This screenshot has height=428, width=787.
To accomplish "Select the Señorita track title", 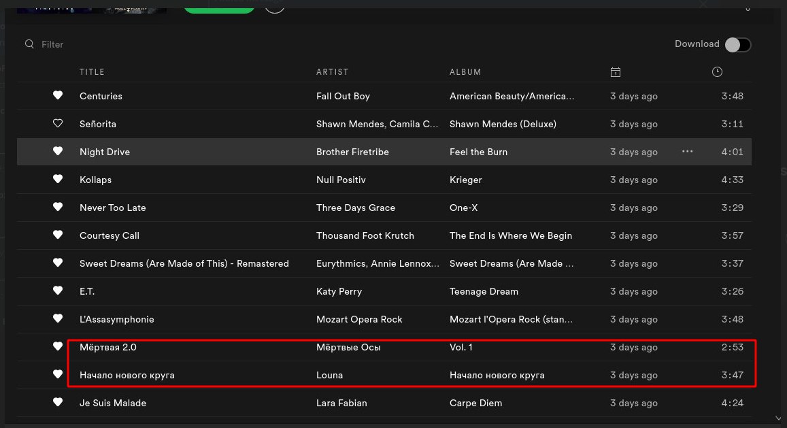I will tap(97, 124).
